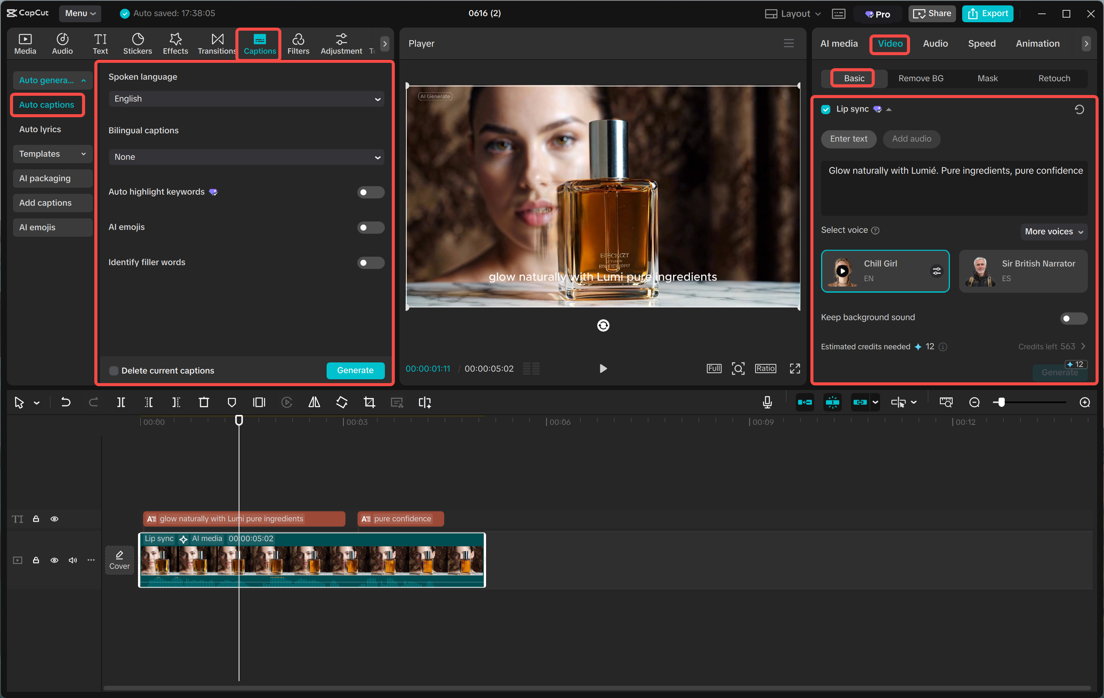Check the Delete current captions box
Image resolution: width=1104 pixels, height=698 pixels.
(114, 370)
